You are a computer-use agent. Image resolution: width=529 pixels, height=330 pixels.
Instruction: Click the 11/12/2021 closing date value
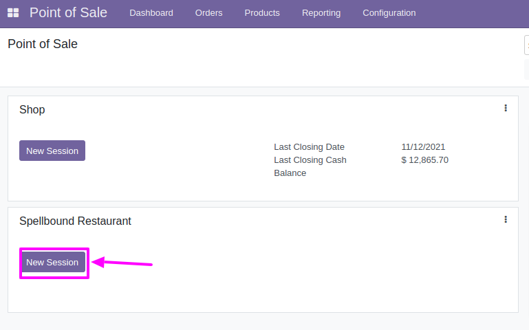coord(423,146)
